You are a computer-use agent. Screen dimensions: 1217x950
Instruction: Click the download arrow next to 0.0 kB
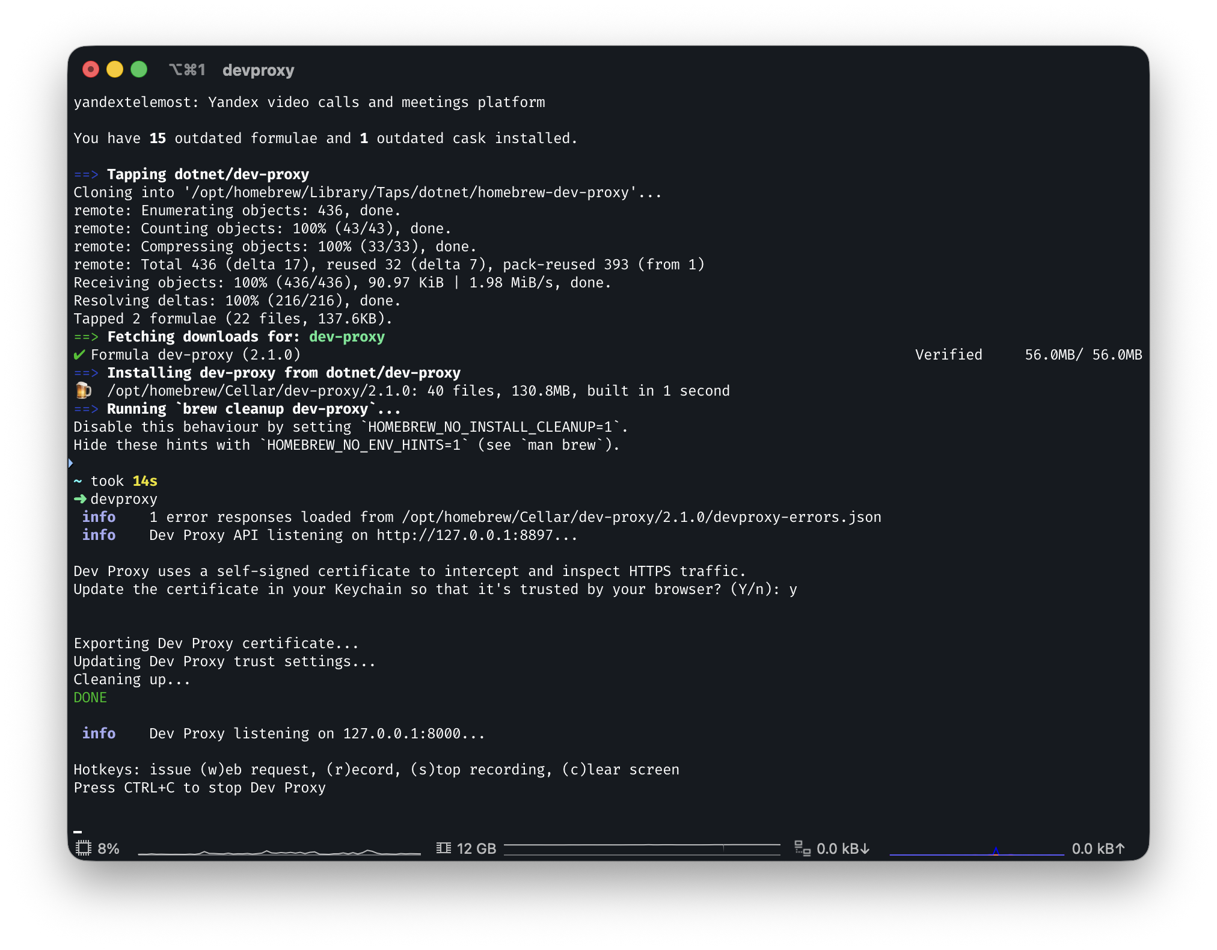pyautogui.click(x=865, y=848)
